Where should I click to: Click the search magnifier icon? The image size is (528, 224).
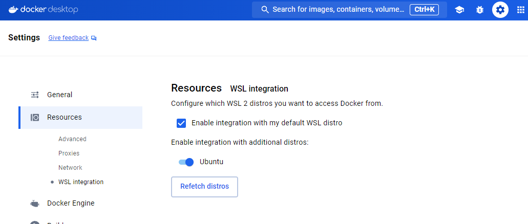click(265, 9)
